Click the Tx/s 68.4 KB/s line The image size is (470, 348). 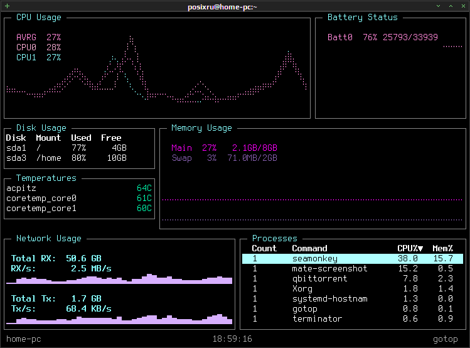[61, 308]
